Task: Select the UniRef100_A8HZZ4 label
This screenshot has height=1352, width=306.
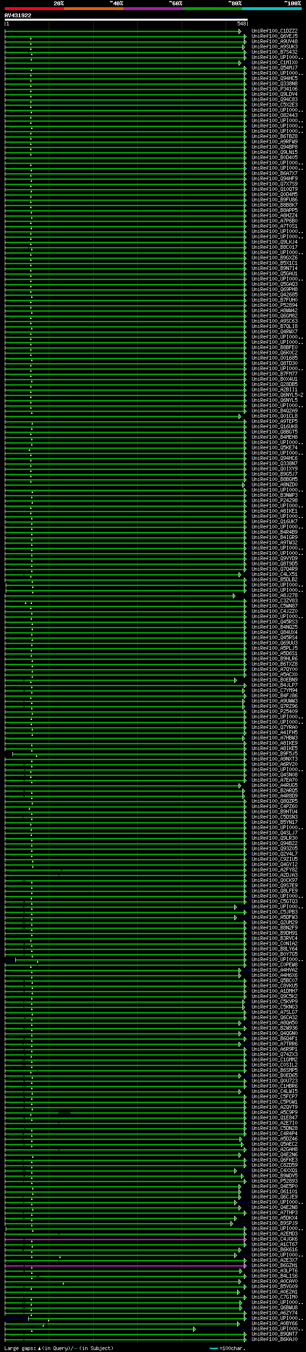Action: (274, 215)
